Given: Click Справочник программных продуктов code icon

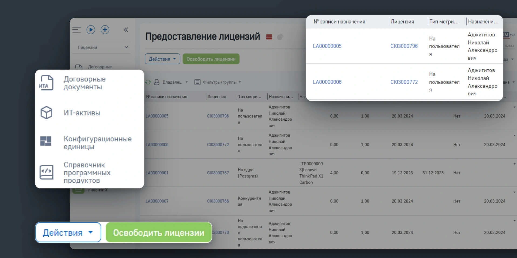Looking at the screenshot, I should coord(46,172).
